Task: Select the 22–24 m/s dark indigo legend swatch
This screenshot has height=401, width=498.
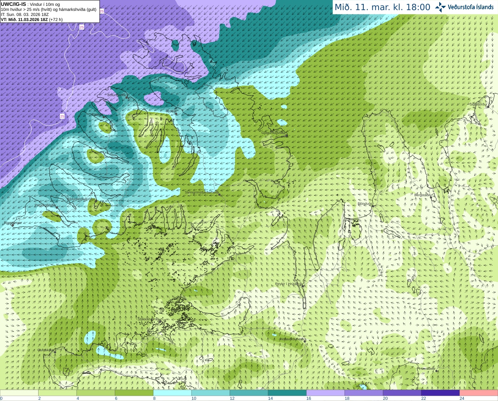Action: click(440, 393)
